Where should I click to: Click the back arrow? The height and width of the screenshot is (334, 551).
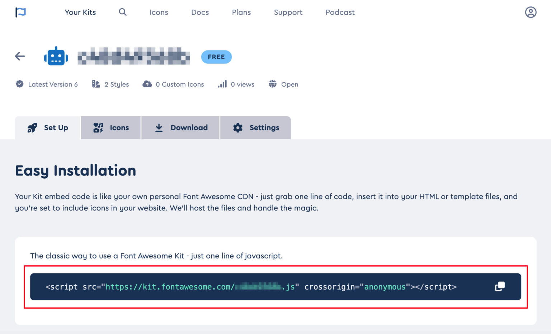pos(20,56)
